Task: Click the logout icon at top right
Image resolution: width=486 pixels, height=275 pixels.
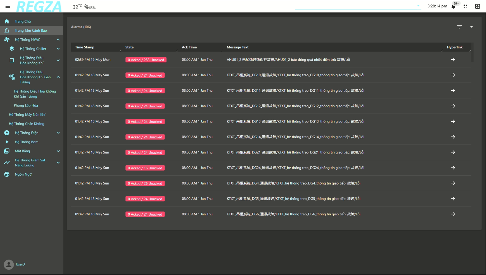Action: [477, 6]
